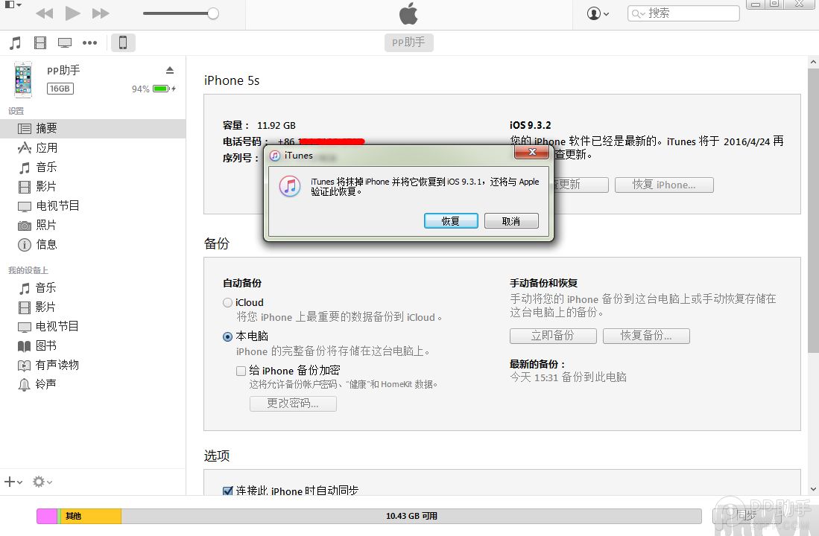
Task: Uncheck 连接此 iPhone 时自动同步
Action: [227, 491]
